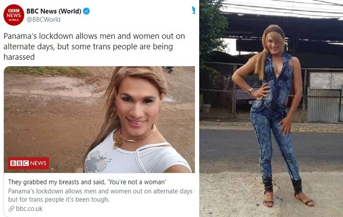
Task: Click card description starting "Panama's lockdown allows men"
Action: click(x=100, y=192)
